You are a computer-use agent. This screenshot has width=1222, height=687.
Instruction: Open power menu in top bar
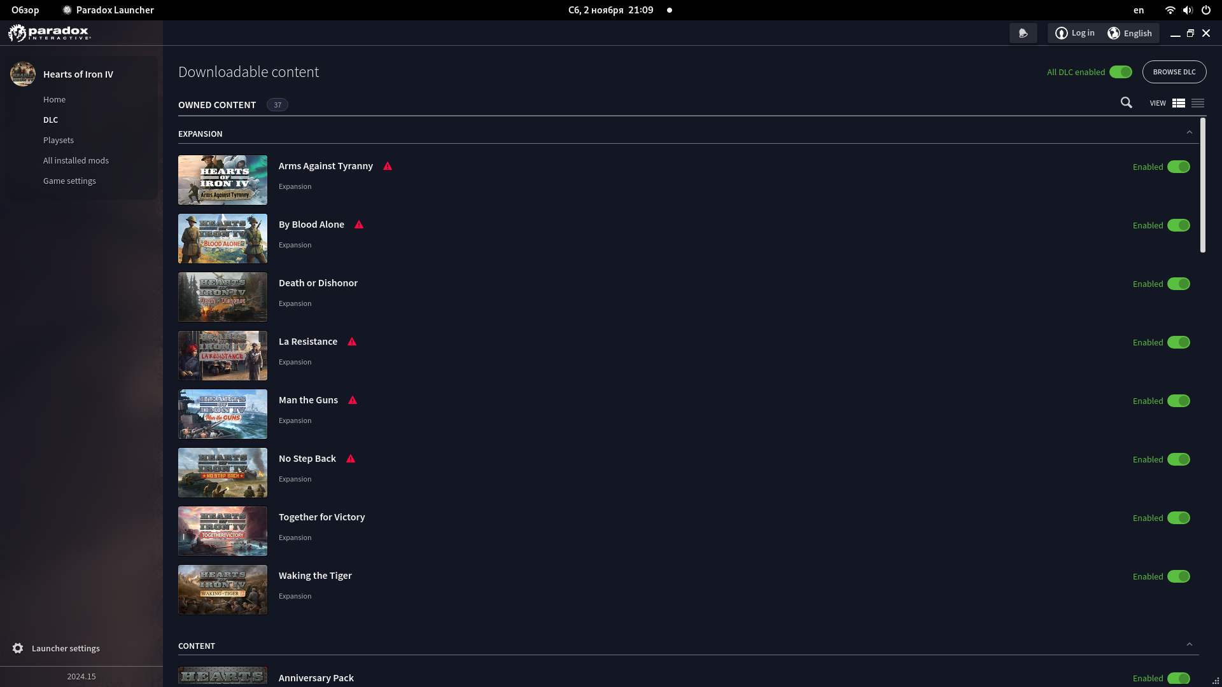pyautogui.click(x=1206, y=10)
